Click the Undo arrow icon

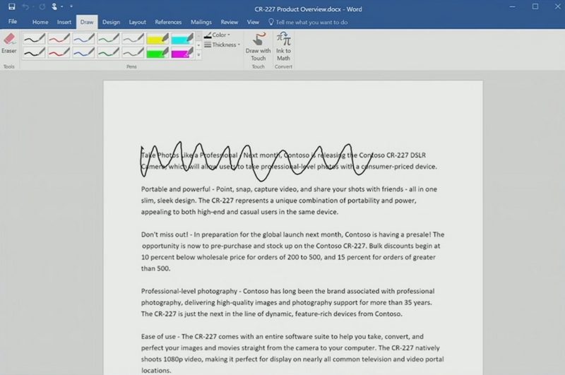25,6
